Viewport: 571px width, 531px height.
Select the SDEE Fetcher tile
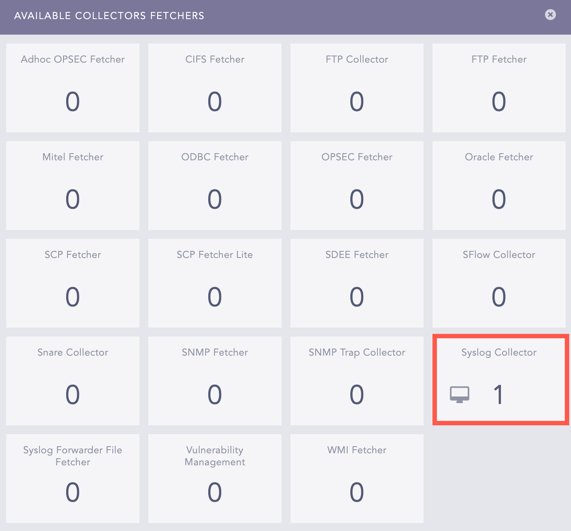357,283
